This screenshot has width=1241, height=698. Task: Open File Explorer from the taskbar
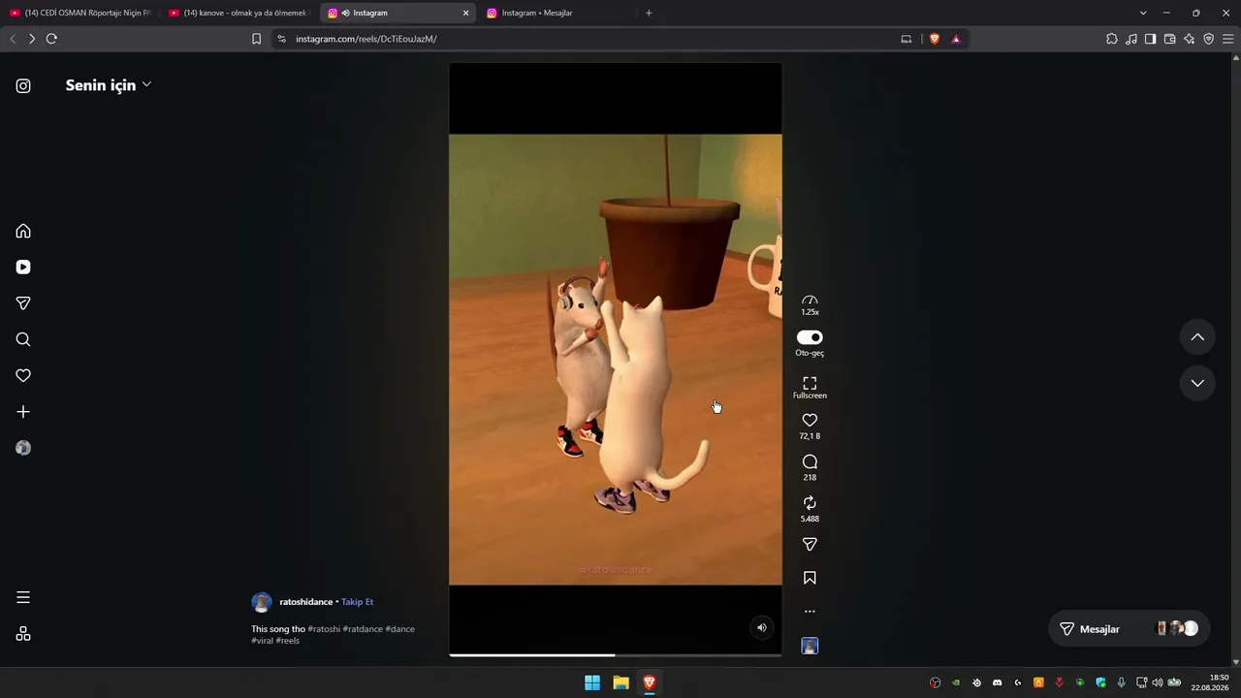pyautogui.click(x=621, y=682)
